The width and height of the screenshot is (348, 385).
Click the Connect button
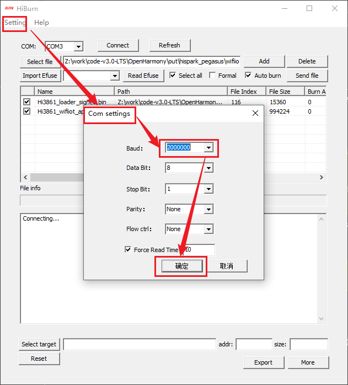point(118,45)
